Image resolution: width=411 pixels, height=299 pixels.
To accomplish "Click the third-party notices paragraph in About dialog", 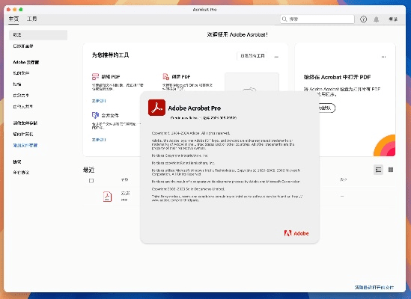I will (227, 198).
